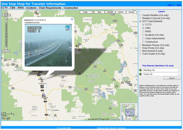Screen dimensions: 183x130
Task: Click the overview mini-map blue viewport box
Action: tap(130, 112)
